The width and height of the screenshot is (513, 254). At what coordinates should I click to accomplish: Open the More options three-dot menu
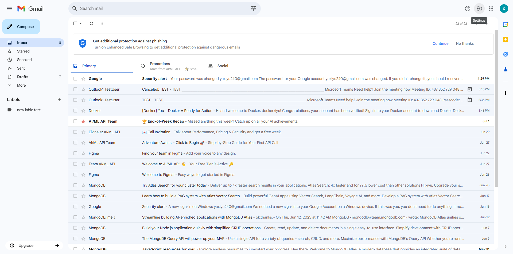click(102, 23)
